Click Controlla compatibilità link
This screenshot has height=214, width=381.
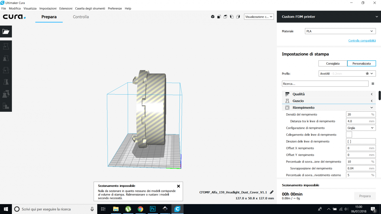click(362, 41)
